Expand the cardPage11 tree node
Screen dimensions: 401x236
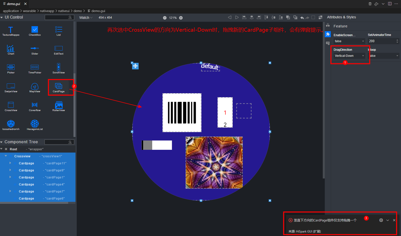coord(10,163)
